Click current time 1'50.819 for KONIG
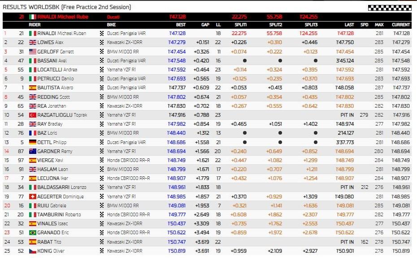This screenshot has height=258, width=417. point(400,251)
